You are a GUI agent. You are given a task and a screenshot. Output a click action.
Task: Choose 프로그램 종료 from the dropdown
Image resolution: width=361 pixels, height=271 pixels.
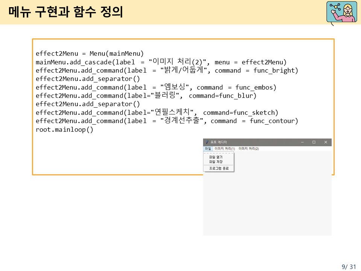coord(219,169)
